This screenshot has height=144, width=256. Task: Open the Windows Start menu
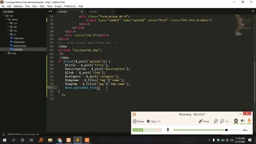[4, 140]
